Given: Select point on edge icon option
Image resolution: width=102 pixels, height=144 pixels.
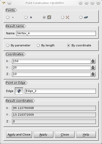Looking at the screenshot, I should [49, 17].
